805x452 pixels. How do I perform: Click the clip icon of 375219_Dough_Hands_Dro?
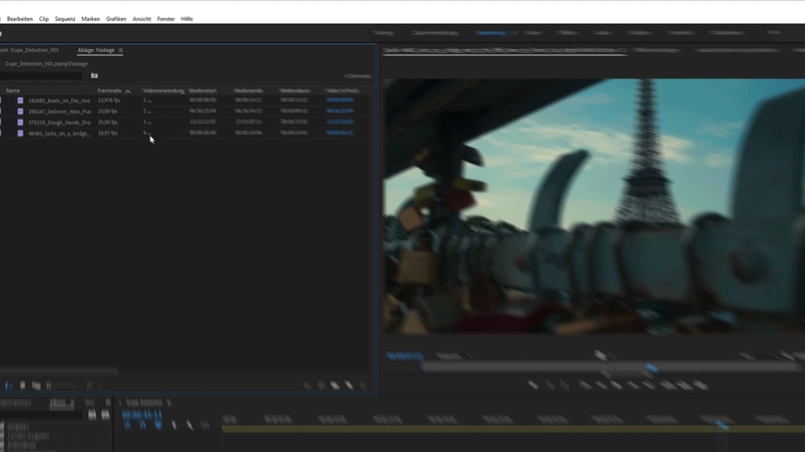(x=20, y=122)
